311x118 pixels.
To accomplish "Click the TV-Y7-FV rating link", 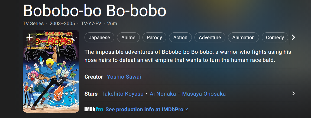I will (x=91, y=23).
